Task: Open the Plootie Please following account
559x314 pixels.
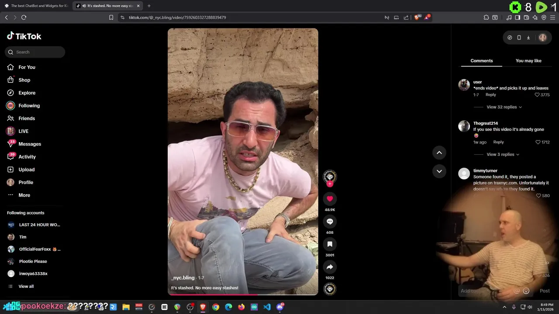Action: click(x=27, y=262)
